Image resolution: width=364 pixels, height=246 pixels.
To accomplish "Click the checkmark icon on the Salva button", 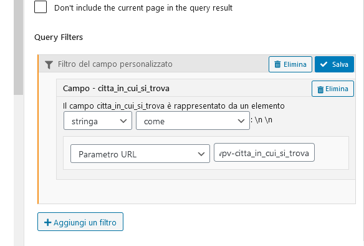I will pos(323,64).
